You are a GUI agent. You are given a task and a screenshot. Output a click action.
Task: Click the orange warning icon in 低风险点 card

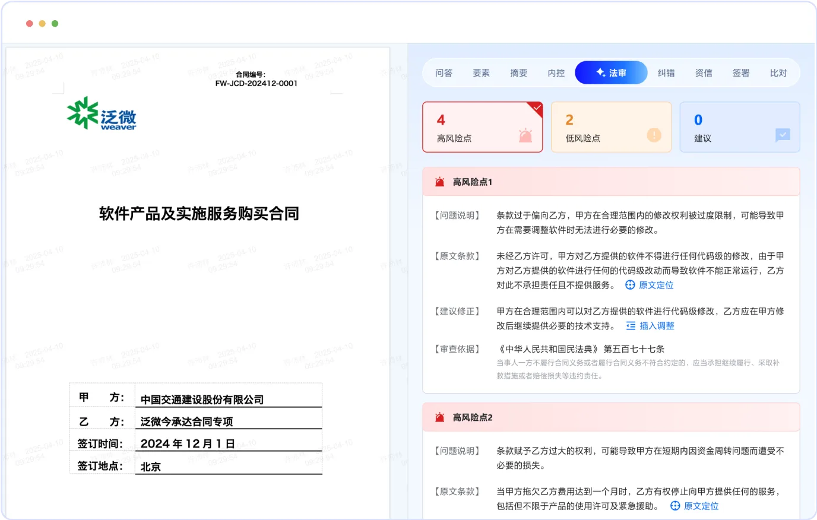[x=654, y=135]
